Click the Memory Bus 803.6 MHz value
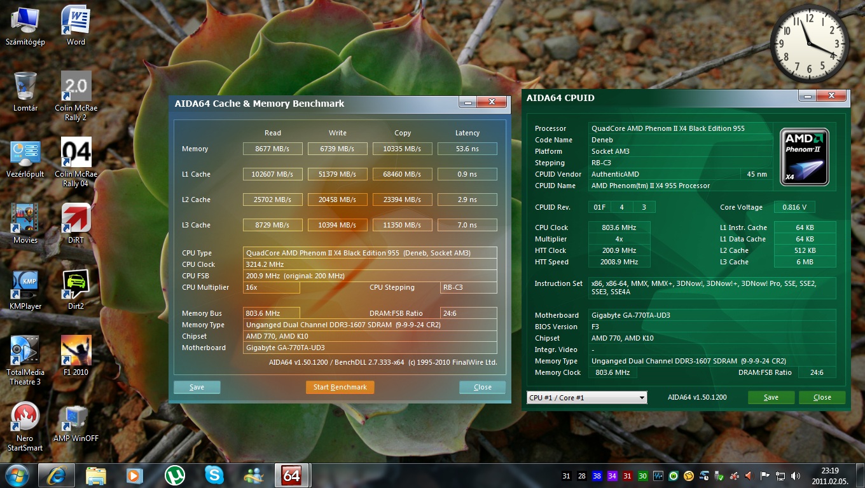 click(272, 313)
